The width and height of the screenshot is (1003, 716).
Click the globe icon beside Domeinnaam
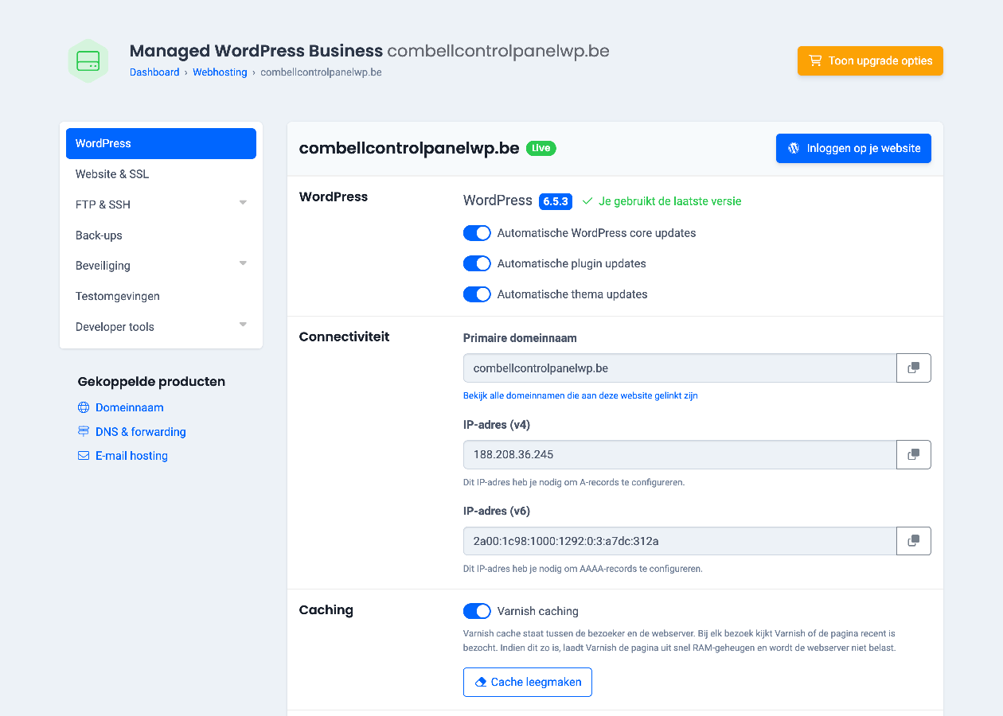[x=84, y=407]
